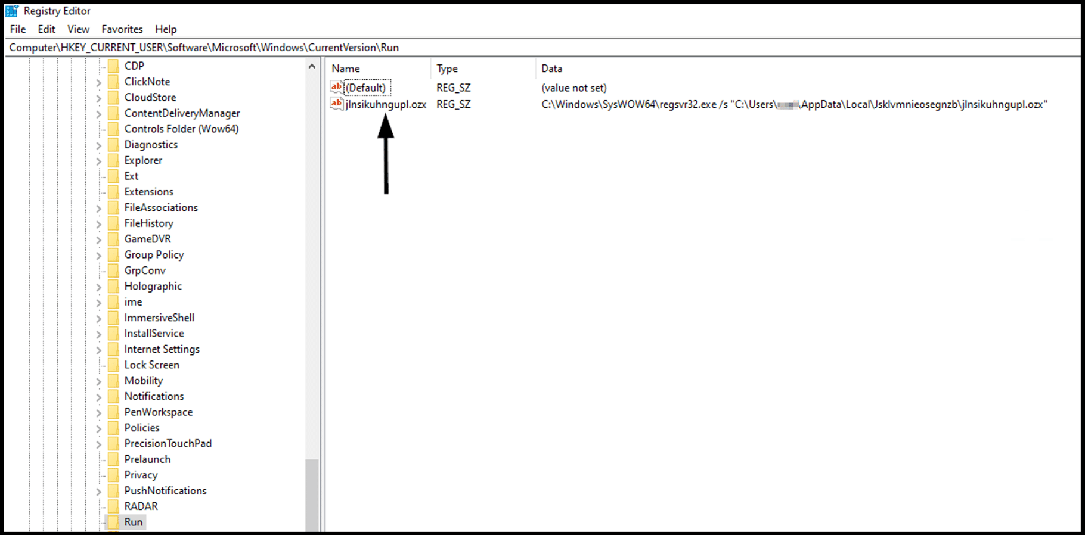Click the ImmersiveShell folder icon
1085x535 pixels.
pos(113,318)
